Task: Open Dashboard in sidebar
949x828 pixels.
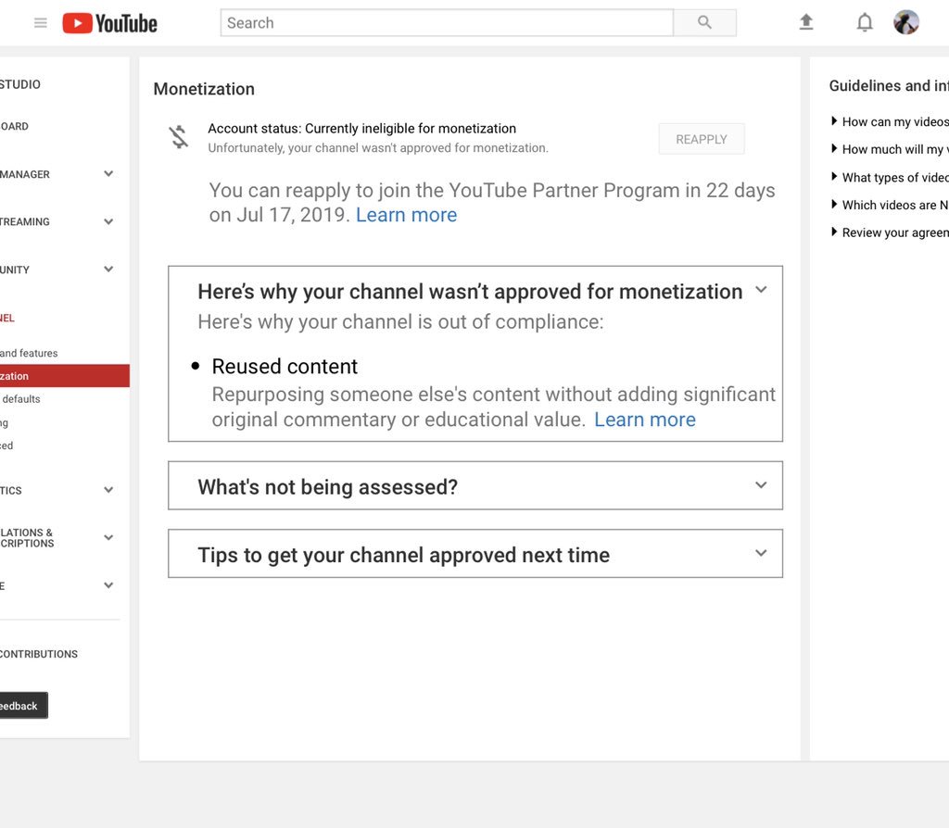Action: pos(15,126)
